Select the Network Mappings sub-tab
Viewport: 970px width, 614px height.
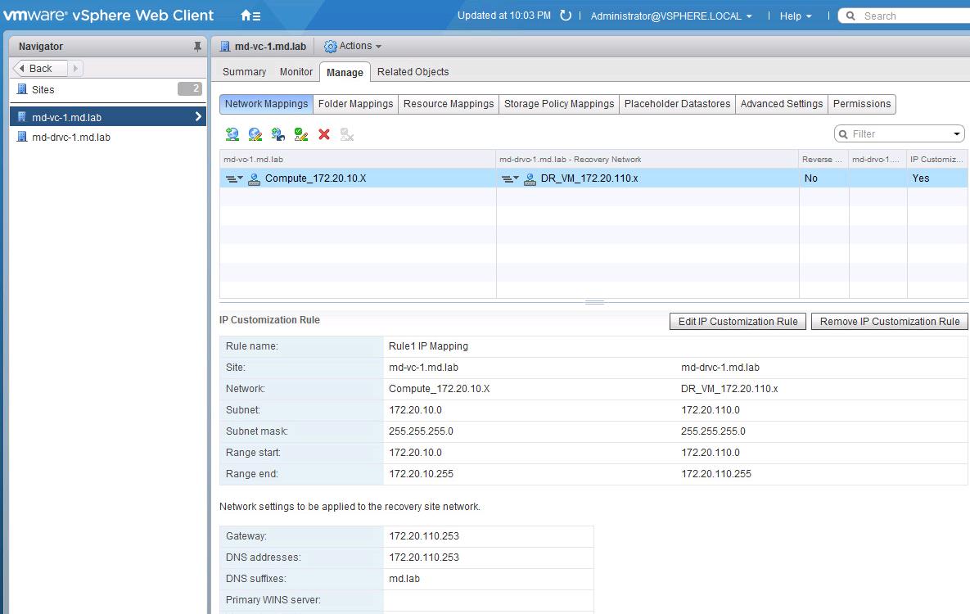267,104
